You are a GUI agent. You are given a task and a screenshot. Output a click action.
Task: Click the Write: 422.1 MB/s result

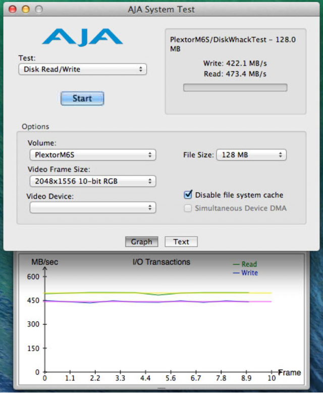coord(235,63)
